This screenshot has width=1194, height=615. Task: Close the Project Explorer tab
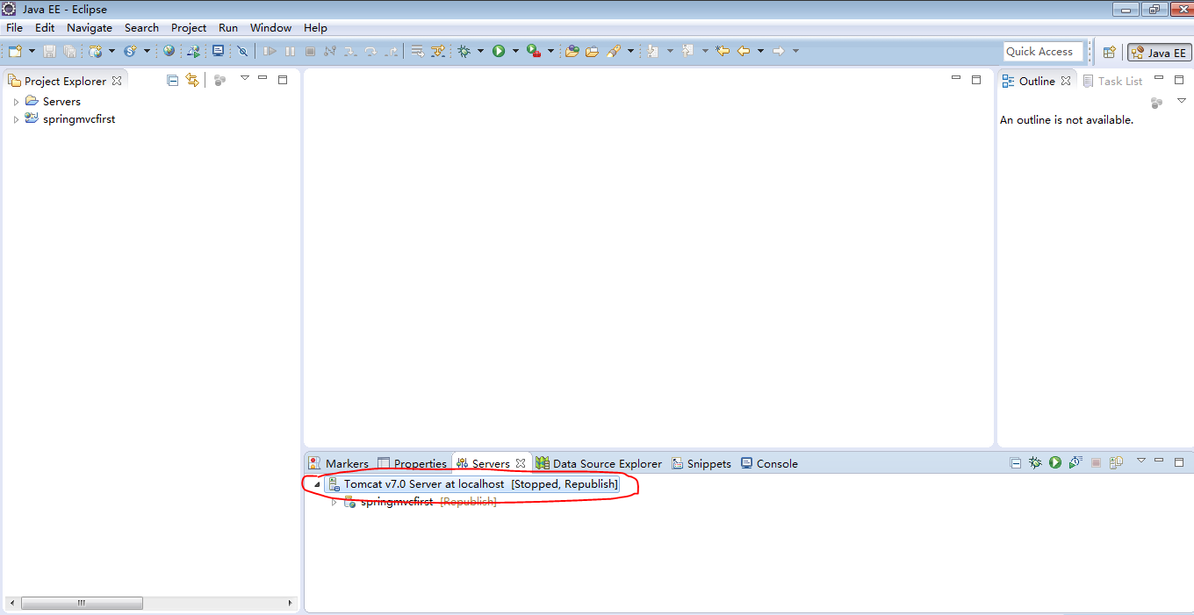click(x=117, y=81)
